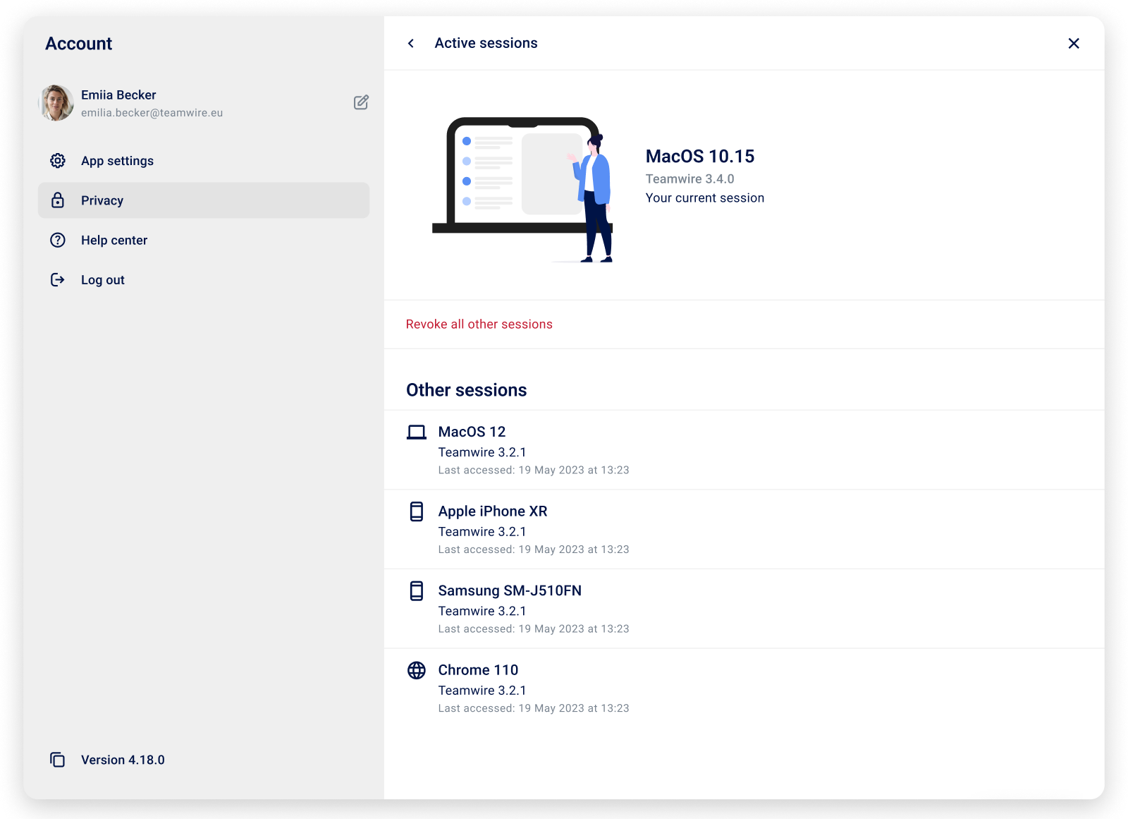1128x819 pixels.
Task: Click the Privacy lock icon
Action: pyautogui.click(x=58, y=200)
